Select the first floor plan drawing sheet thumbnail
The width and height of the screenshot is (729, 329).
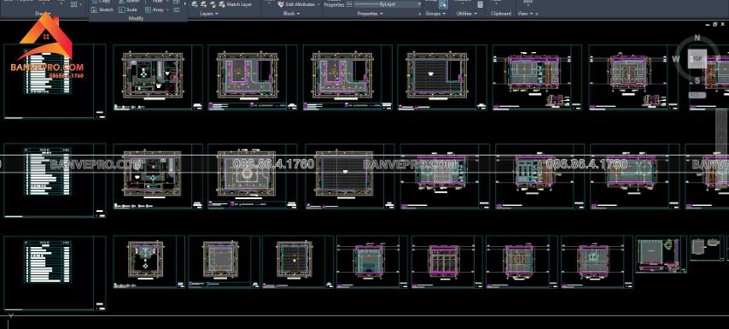(x=158, y=78)
